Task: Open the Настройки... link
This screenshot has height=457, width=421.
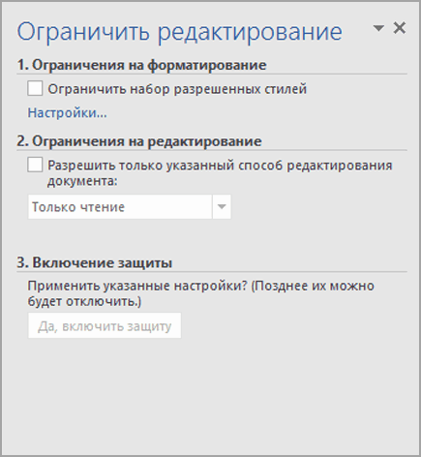Action: tap(67, 113)
